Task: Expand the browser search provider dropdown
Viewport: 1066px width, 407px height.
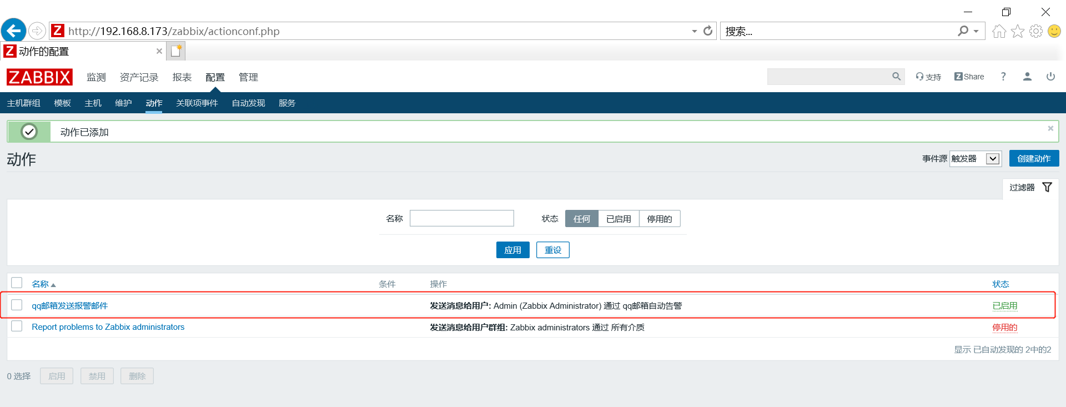Action: 976,31
